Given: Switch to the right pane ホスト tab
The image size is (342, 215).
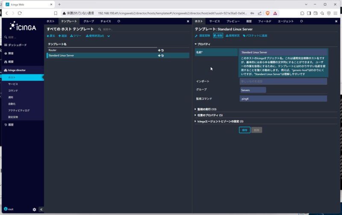Looking at the screenshot, I should (199, 21).
